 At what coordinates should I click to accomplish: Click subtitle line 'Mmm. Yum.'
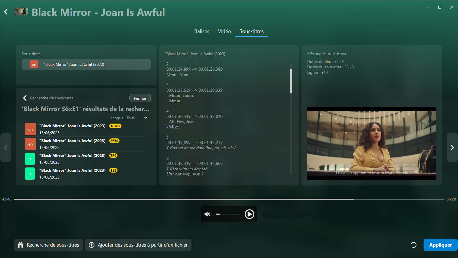(x=178, y=75)
